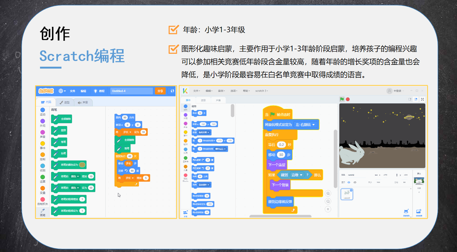Click the reload icon beside 分享
Viewport: 457px width, 252px height.
click(x=172, y=91)
